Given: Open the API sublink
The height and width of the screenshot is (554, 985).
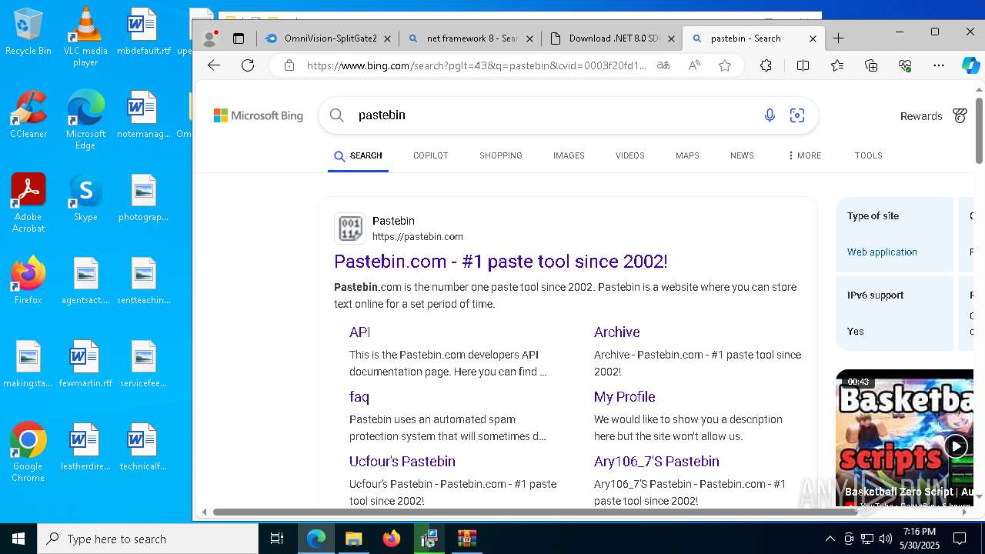Looking at the screenshot, I should point(359,332).
